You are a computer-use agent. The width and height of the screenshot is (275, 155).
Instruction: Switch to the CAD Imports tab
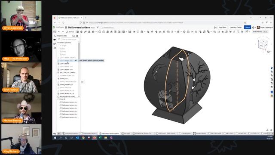(185, 133)
